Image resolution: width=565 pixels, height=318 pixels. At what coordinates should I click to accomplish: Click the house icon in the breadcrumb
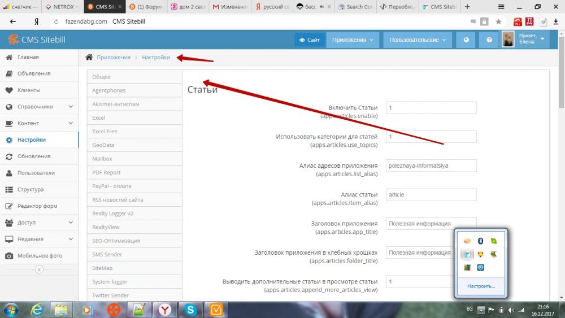(89, 57)
